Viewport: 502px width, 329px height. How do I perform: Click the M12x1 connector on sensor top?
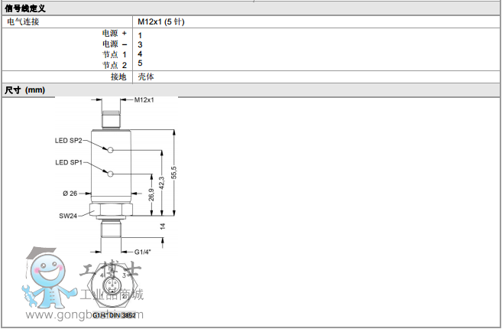coord(111,119)
